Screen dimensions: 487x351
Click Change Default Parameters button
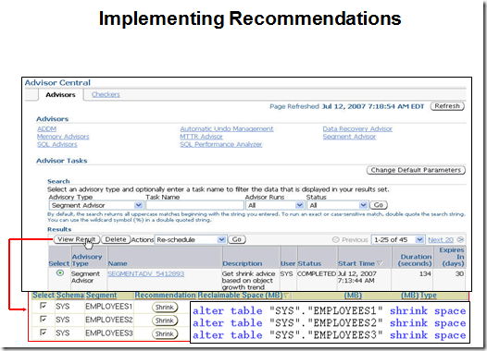[x=416, y=170]
